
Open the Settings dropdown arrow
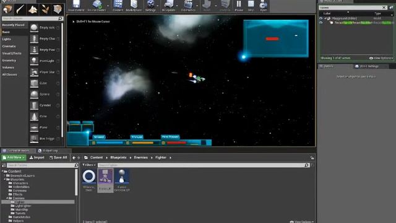(x=157, y=6)
